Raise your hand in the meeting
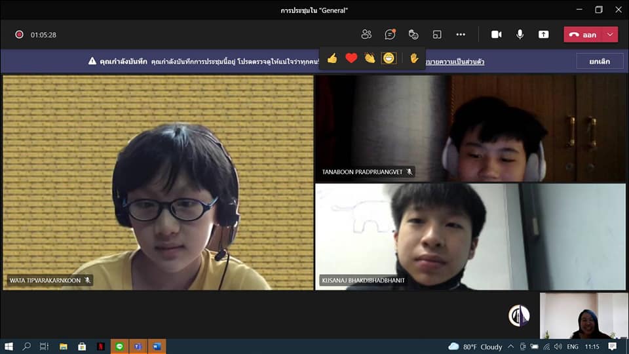Image resolution: width=629 pixels, height=354 pixels. 414,58
